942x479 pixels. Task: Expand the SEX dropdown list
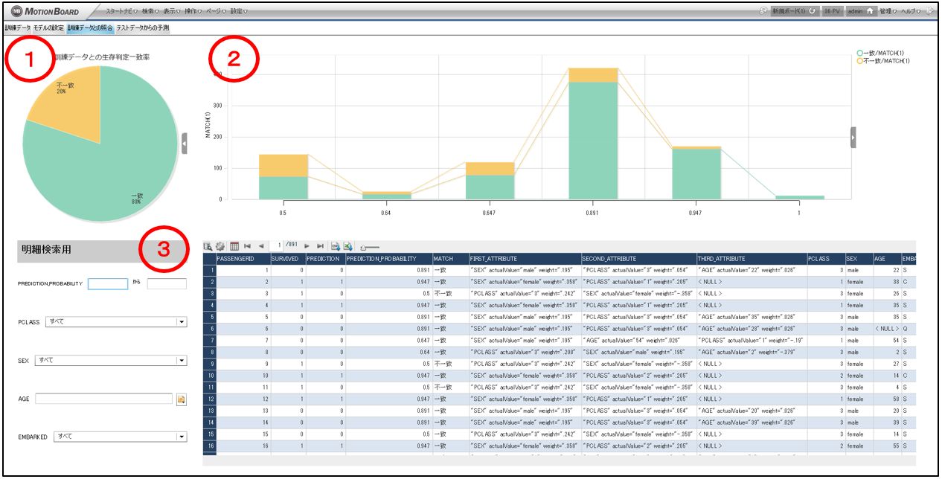coord(181,361)
